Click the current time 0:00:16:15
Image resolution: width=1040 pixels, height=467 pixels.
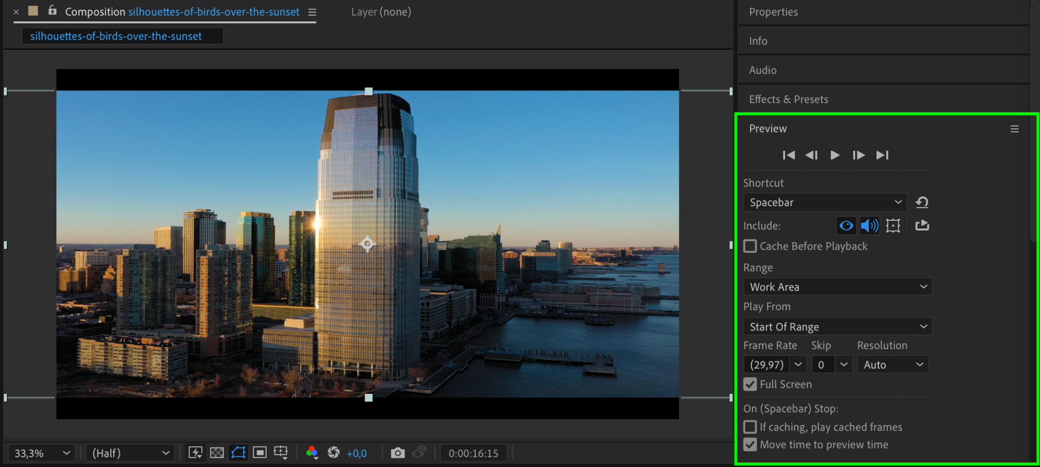tap(473, 453)
